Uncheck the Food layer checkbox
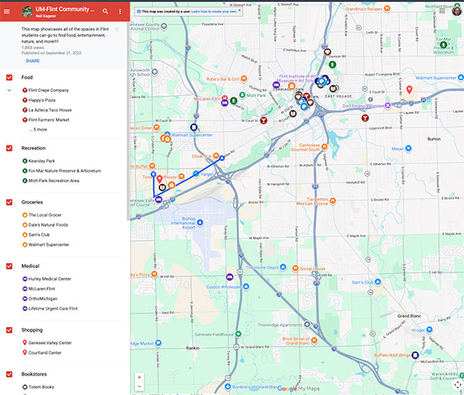 pos(9,77)
